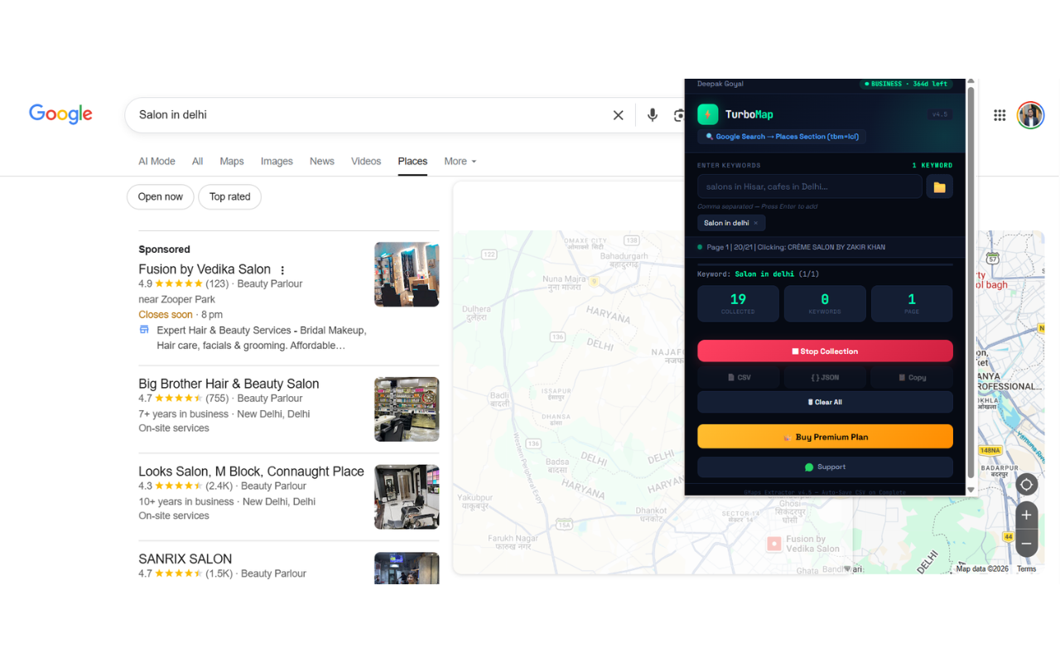Click the microphone icon in search bar
This screenshot has height=663, width=1060.
[x=653, y=114]
